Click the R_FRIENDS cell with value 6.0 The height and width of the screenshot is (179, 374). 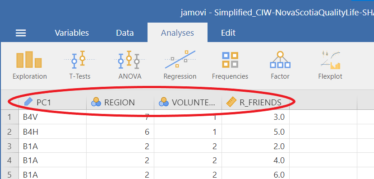point(256,174)
